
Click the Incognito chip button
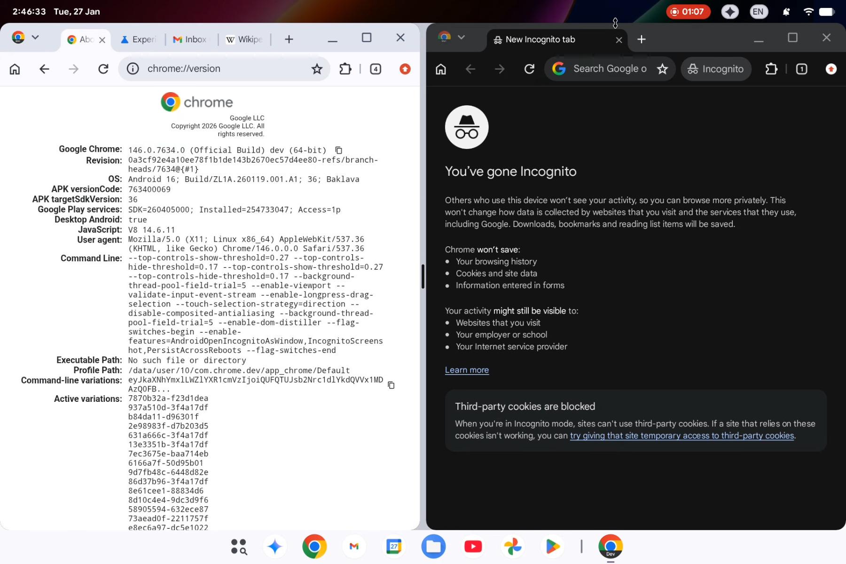click(x=716, y=69)
